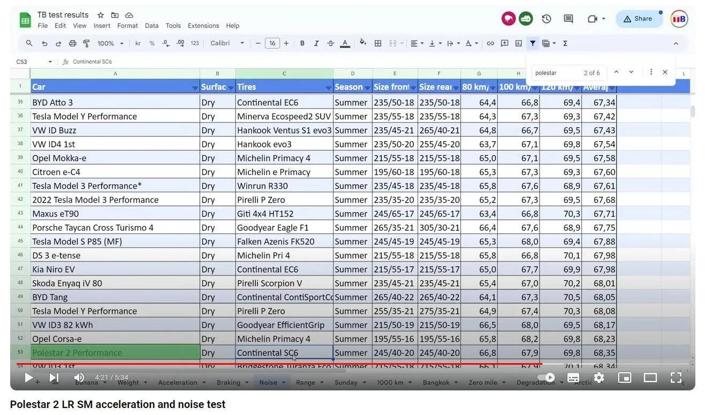
Task: Close the find bar
Action: pyautogui.click(x=665, y=72)
